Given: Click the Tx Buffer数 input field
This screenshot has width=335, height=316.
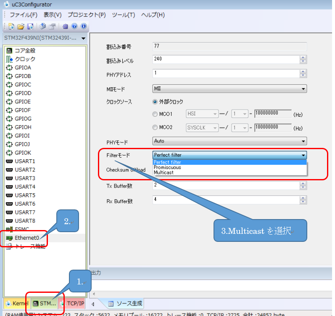Looking at the screenshot, I should coord(225,185).
